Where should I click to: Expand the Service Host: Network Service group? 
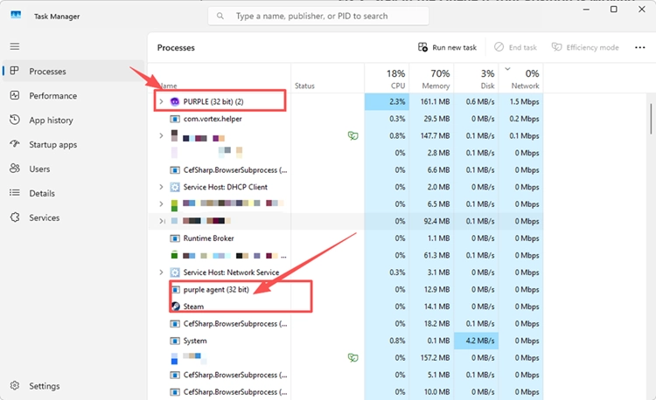pyautogui.click(x=161, y=272)
